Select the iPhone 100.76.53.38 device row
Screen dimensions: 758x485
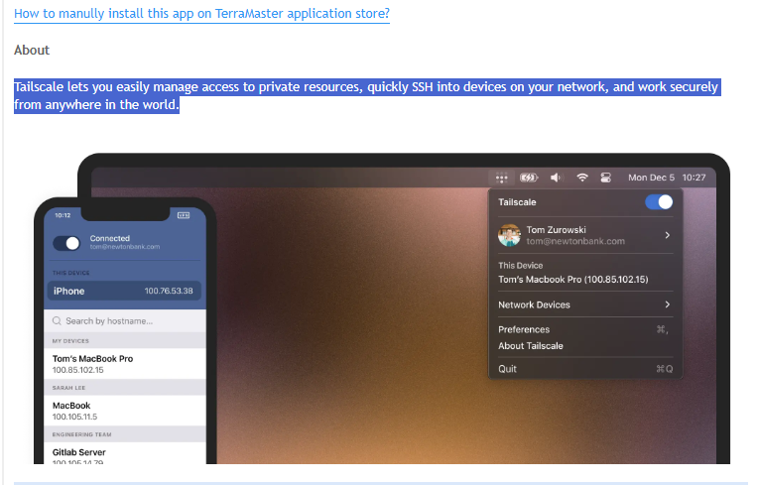pos(124,291)
